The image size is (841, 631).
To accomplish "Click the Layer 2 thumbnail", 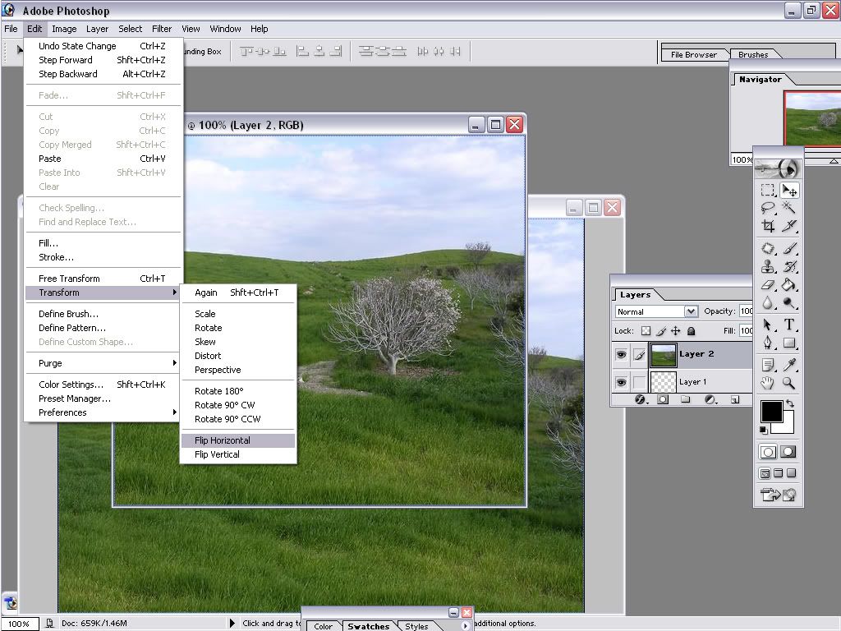I will (x=663, y=355).
